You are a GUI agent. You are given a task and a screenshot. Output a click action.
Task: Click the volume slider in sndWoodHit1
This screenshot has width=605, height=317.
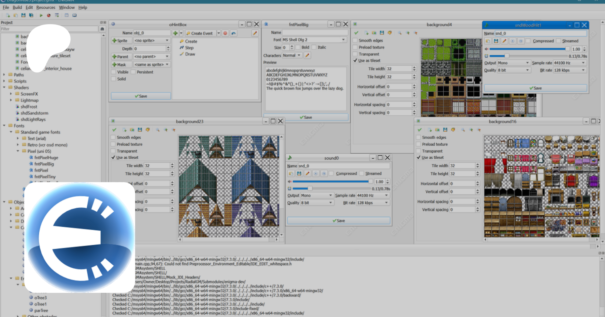[528, 49]
